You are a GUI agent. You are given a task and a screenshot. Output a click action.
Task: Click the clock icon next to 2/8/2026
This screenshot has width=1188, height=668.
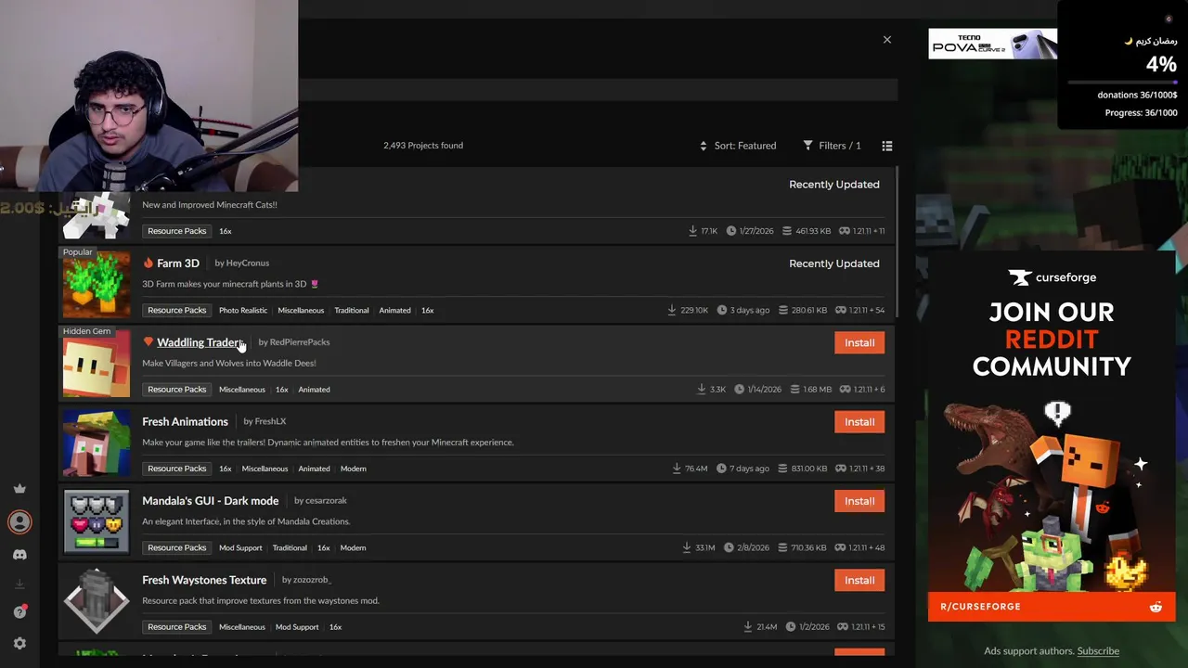(729, 547)
